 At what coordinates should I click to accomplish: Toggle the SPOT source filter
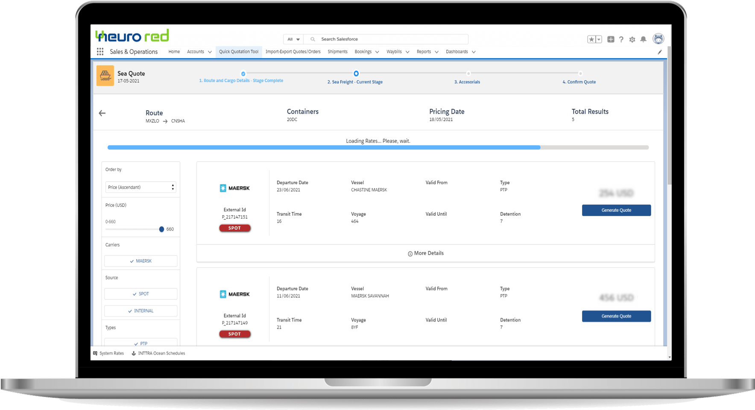tap(140, 294)
